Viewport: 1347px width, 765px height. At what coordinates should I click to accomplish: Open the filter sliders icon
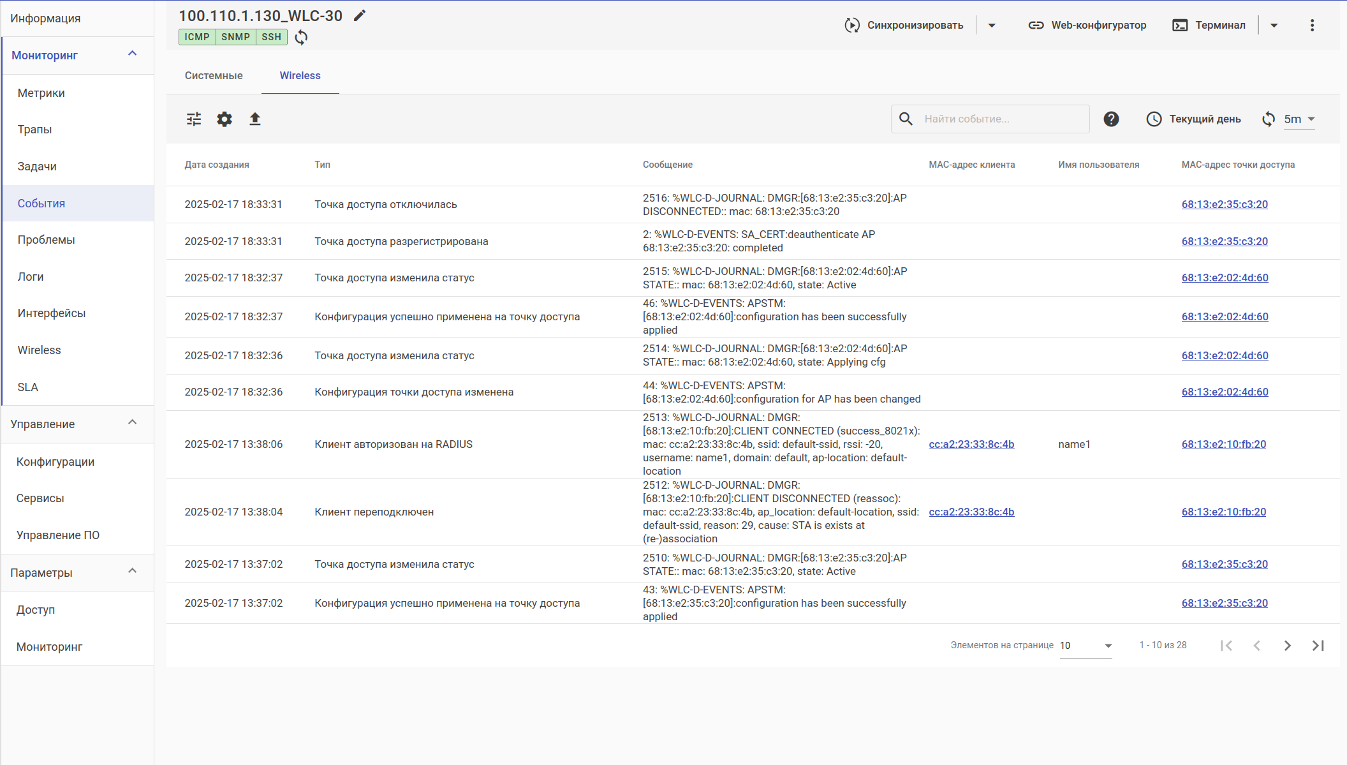(x=194, y=119)
